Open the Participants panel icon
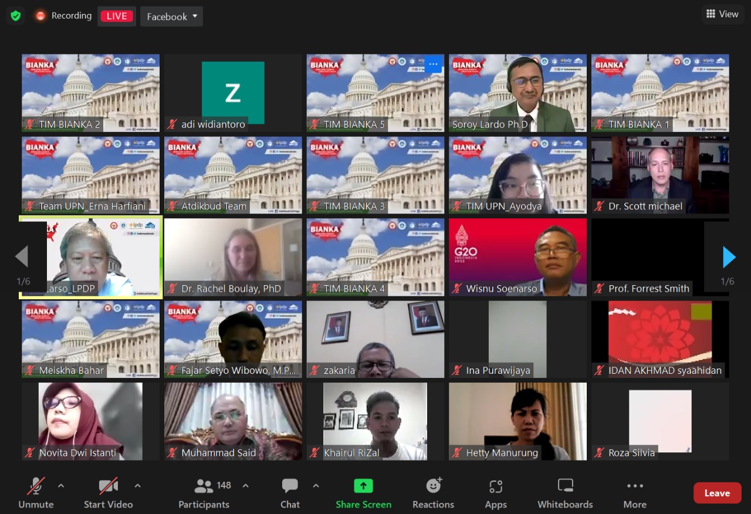 point(204,486)
